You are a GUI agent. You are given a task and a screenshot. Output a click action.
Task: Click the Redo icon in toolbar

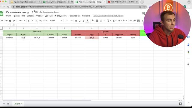point(6,21)
